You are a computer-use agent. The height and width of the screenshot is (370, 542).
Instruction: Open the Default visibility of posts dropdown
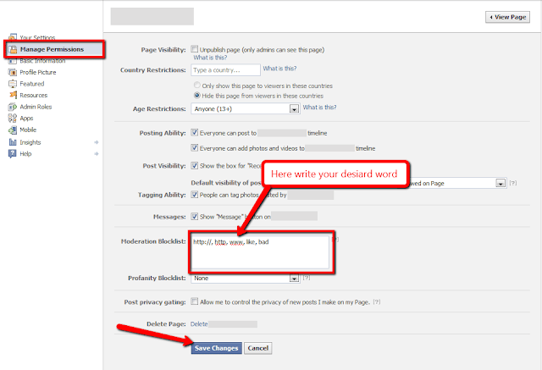pos(501,183)
